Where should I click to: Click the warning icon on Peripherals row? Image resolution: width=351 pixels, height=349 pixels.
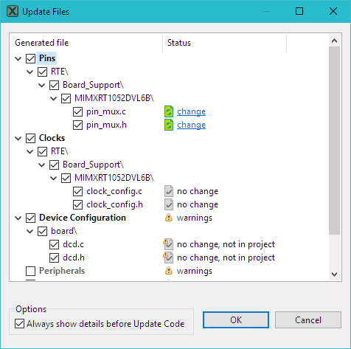(x=169, y=271)
